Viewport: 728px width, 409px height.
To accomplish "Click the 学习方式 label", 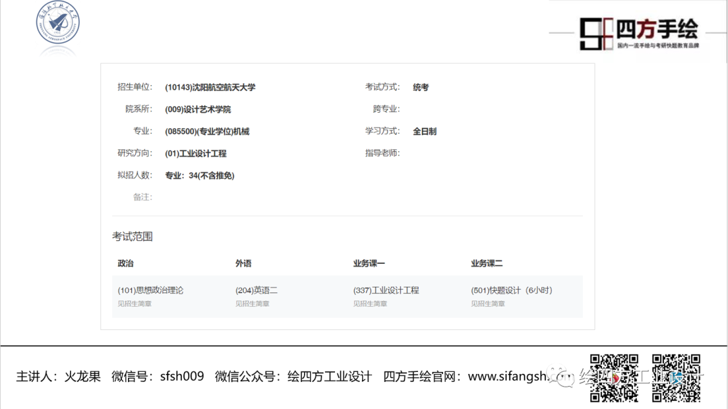I will coord(382,131).
